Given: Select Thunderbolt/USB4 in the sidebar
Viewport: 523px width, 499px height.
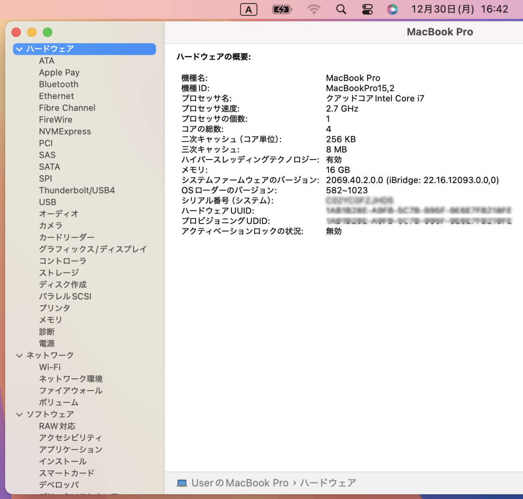Looking at the screenshot, I should click(77, 190).
